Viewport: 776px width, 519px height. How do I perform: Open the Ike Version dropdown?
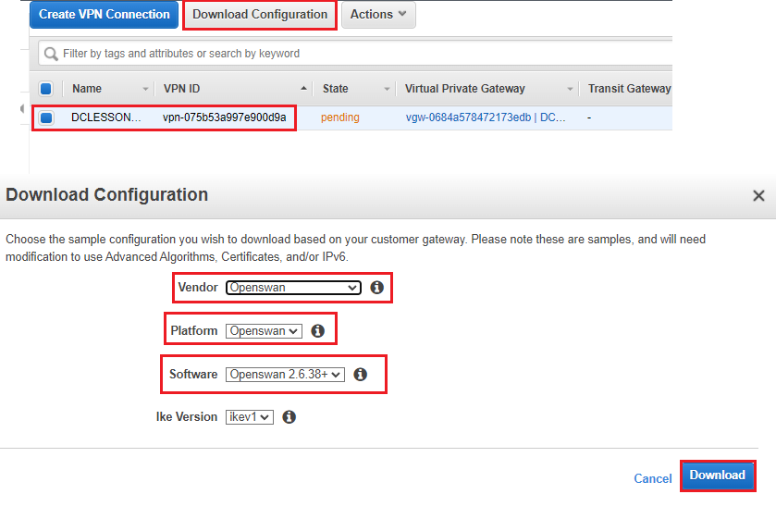click(x=250, y=417)
